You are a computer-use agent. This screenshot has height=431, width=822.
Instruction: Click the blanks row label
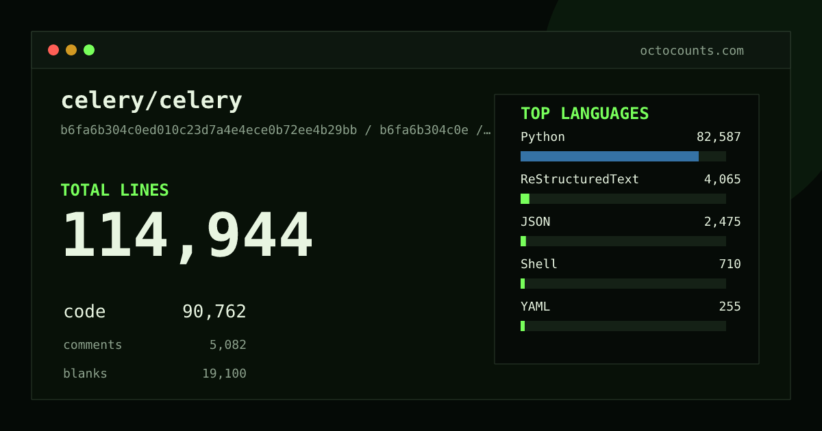pos(85,374)
